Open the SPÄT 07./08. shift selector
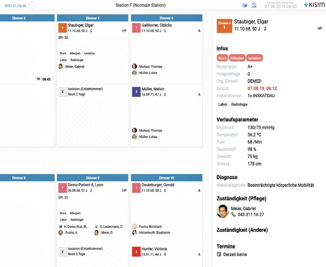Viewport: 326px width, 267px height. tap(15, 6)
